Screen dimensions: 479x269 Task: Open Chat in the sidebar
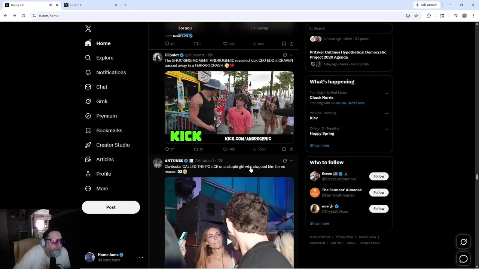(96, 87)
